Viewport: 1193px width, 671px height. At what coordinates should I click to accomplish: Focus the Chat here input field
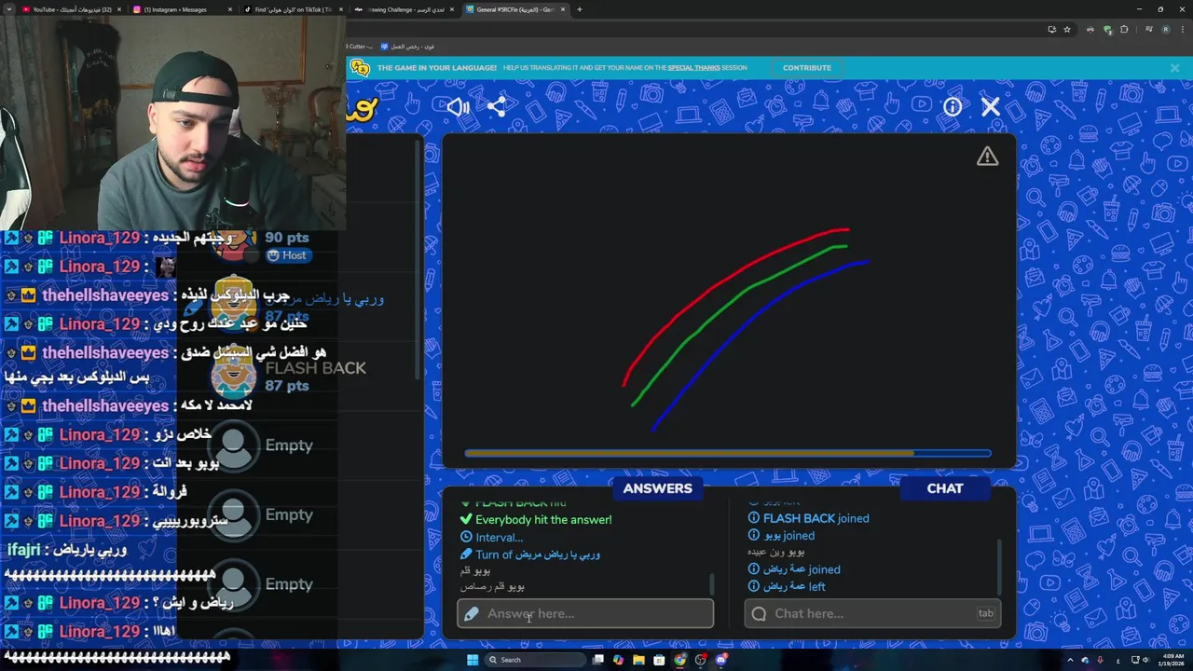(872, 613)
